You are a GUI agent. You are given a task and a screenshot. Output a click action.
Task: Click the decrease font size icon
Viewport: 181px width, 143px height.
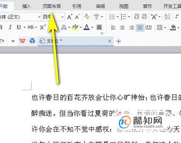pos(78,17)
